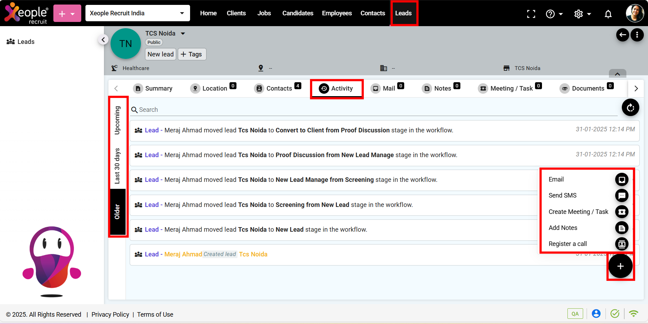648x324 pixels.
Task: Open Lead link in Proof Discussion activity
Action: [152, 155]
